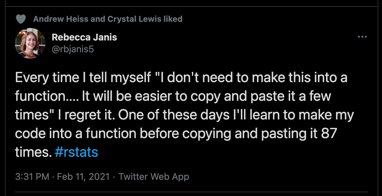382x196 pixels.
Task: Click the "function...." text on the second line
Action: [47, 97]
